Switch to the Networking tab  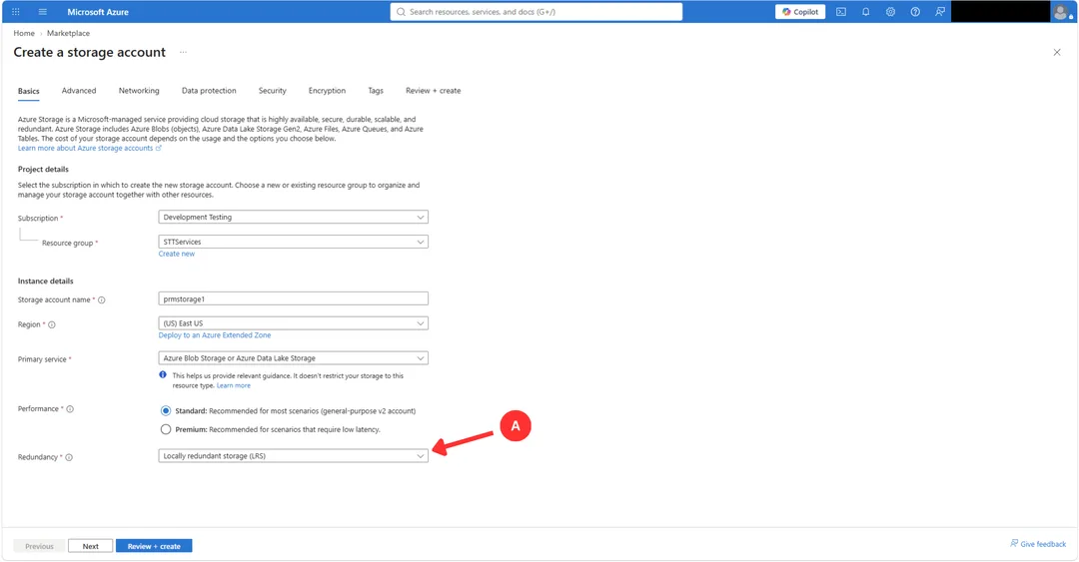pos(138,91)
